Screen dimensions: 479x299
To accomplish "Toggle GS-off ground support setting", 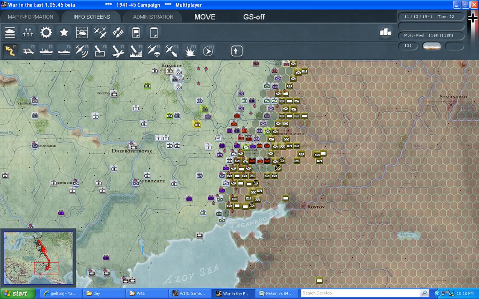I will point(254,17).
